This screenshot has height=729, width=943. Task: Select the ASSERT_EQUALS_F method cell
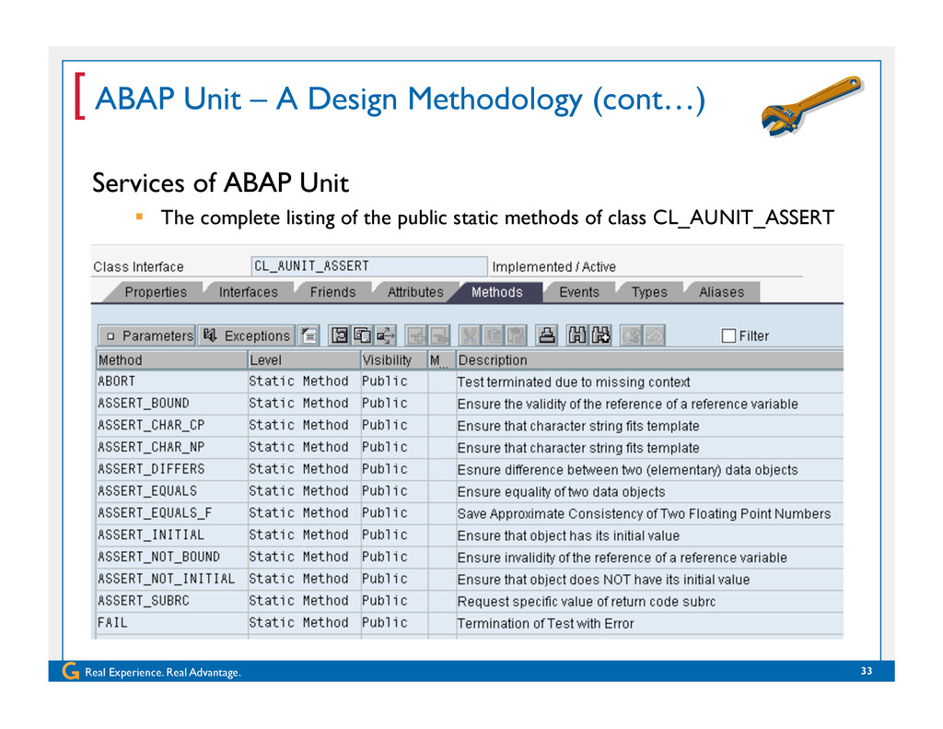coord(172,513)
